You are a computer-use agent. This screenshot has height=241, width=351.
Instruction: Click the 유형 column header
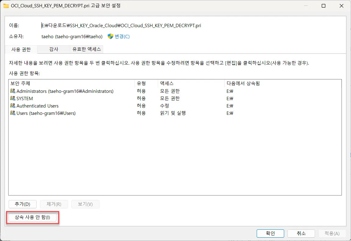click(146, 83)
